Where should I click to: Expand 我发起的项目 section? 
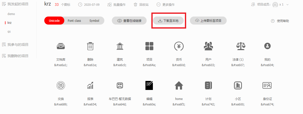(x=15, y=4)
